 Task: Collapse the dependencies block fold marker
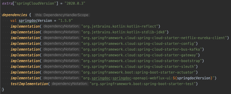(1, 15)
